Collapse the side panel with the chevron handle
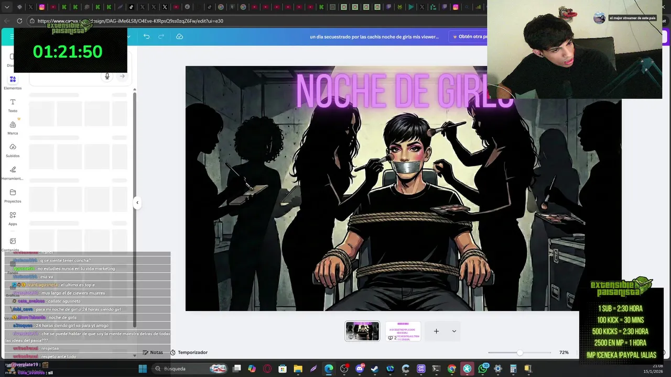The image size is (671, 377). (x=137, y=203)
